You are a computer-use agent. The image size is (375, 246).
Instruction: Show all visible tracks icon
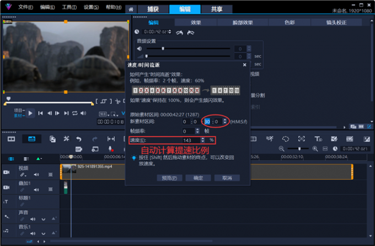pos(11,158)
